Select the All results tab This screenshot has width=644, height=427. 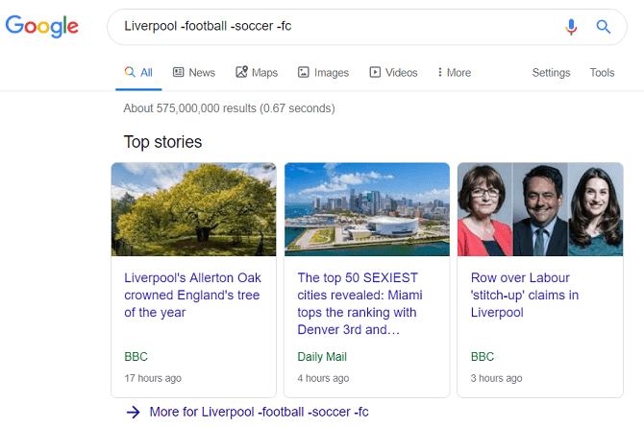[138, 73]
